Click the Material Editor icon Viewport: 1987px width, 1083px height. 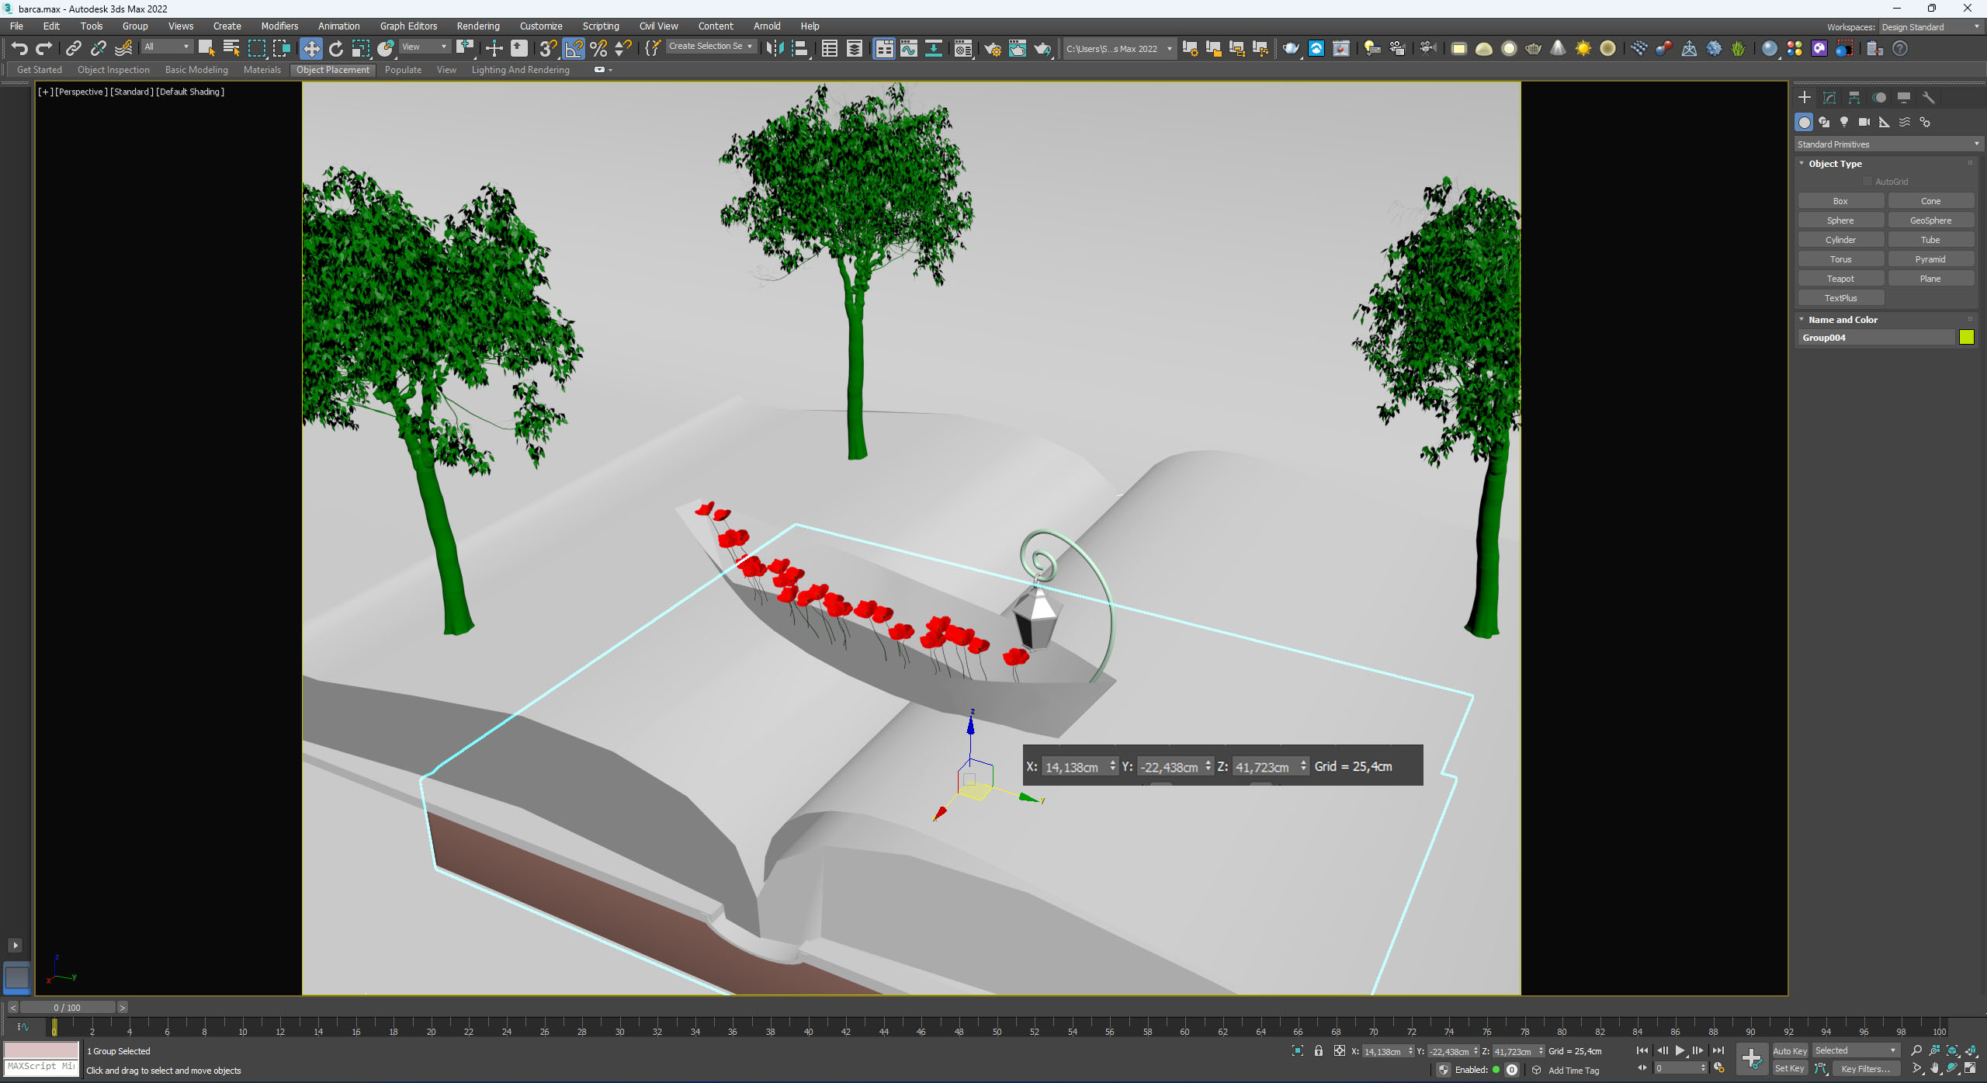click(x=1292, y=48)
